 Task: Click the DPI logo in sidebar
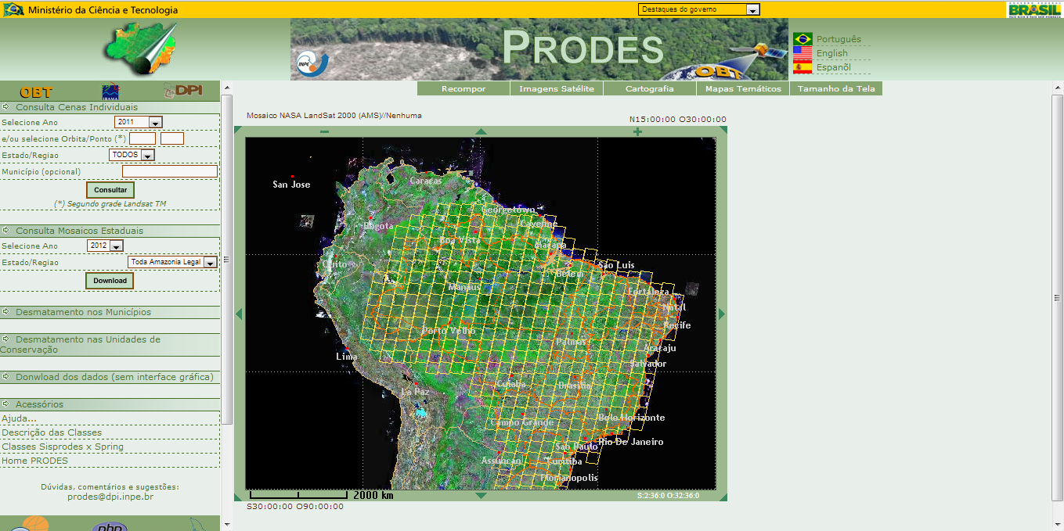(x=182, y=91)
